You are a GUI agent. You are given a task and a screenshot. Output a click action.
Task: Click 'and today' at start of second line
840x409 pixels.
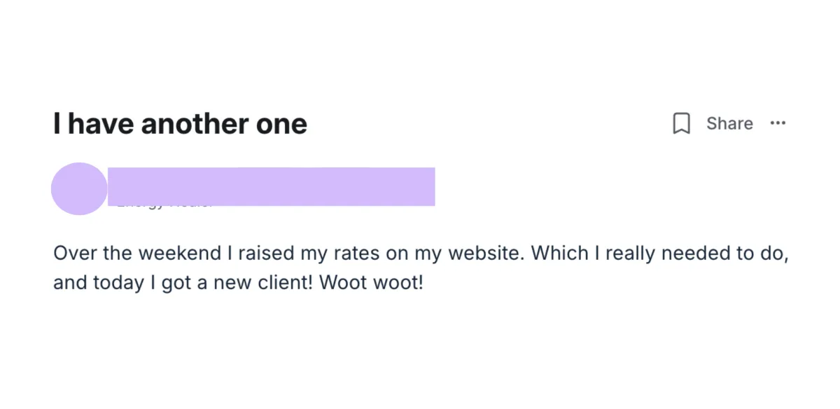tap(92, 284)
